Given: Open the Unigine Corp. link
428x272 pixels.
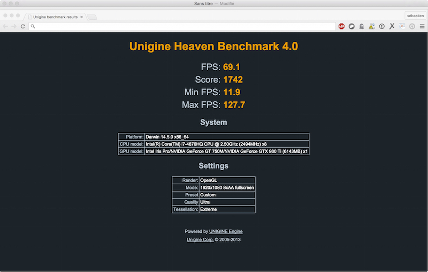Looking at the screenshot, I should [x=200, y=239].
